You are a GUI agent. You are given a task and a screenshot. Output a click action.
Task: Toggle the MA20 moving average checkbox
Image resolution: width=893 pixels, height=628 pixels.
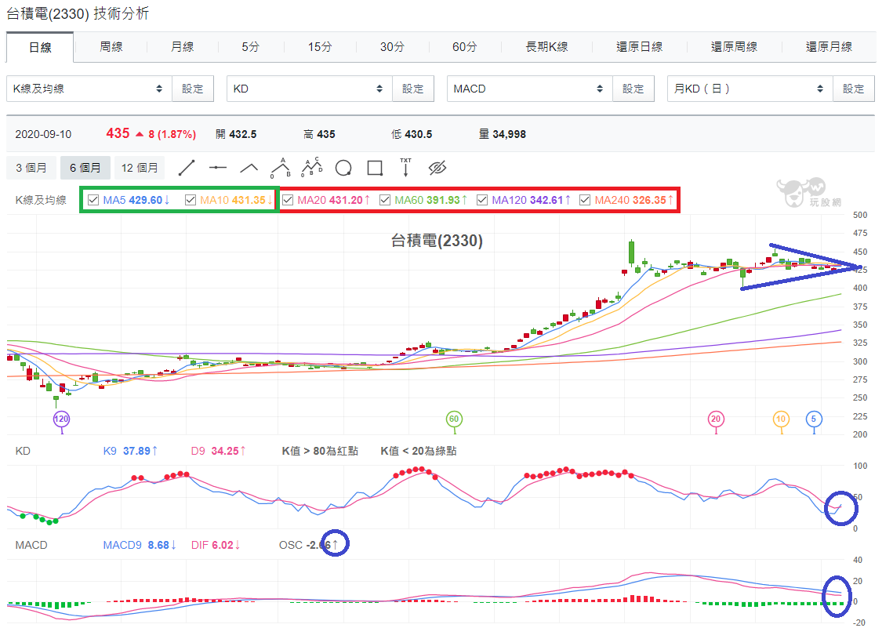click(288, 200)
